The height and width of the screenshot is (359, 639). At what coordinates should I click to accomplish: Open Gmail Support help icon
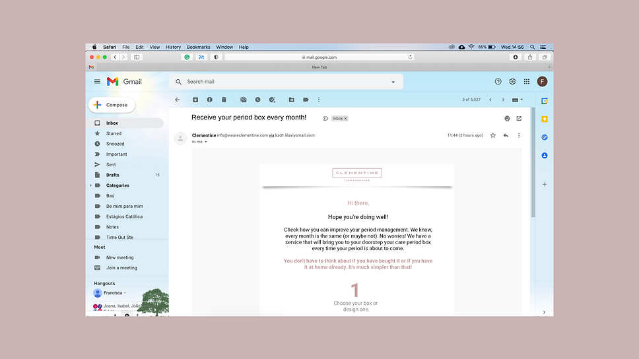click(498, 81)
